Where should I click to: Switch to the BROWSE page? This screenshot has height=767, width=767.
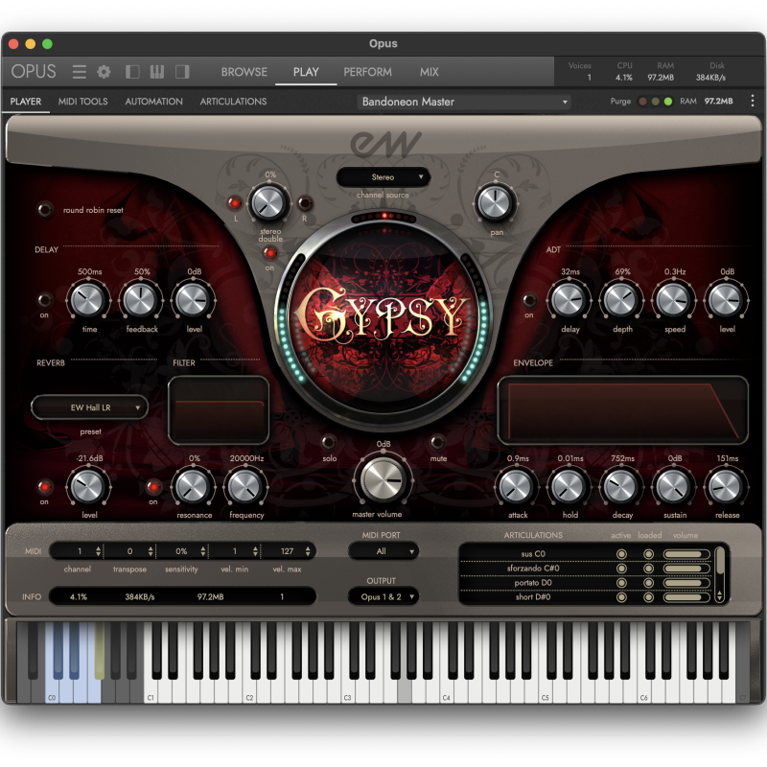click(x=244, y=72)
